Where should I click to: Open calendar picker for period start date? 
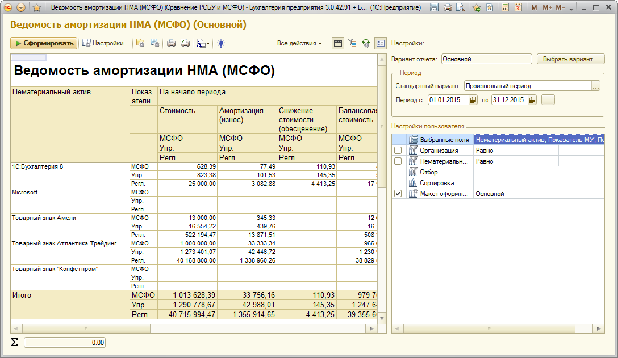pos(473,100)
